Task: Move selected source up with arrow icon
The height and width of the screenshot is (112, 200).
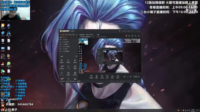Action: (73, 37)
